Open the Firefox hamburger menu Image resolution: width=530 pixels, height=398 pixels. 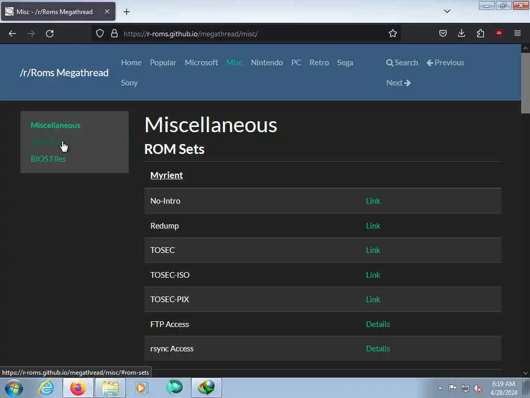[518, 33]
